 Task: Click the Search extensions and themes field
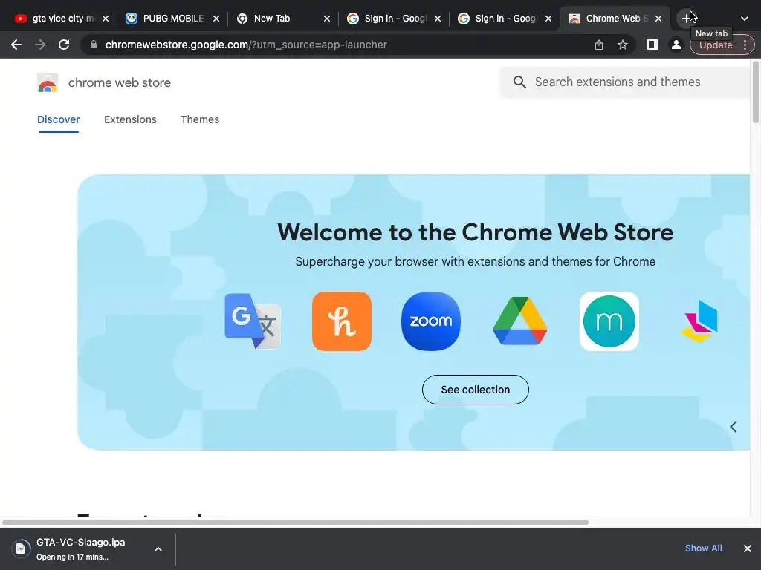[624, 82]
